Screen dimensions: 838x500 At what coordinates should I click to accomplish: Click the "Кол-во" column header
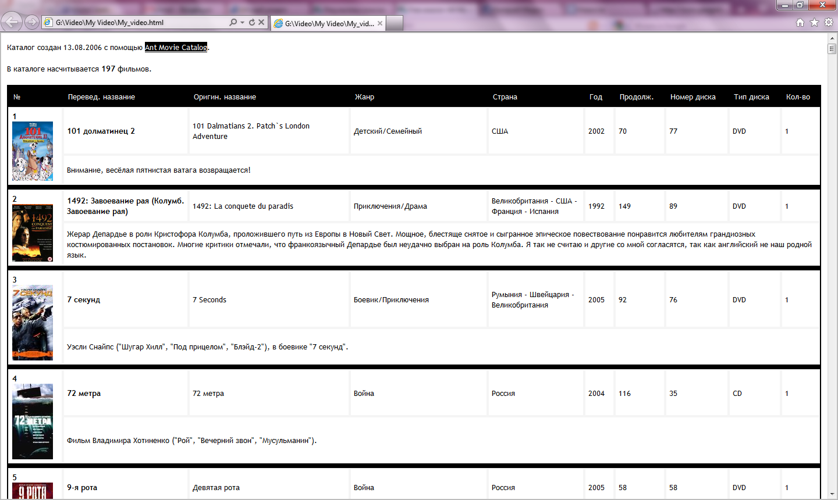(798, 97)
